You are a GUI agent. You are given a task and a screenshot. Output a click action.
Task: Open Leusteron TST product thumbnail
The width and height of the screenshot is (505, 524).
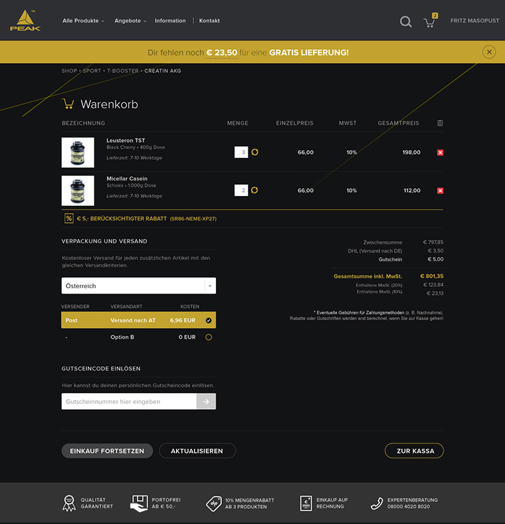[78, 152]
